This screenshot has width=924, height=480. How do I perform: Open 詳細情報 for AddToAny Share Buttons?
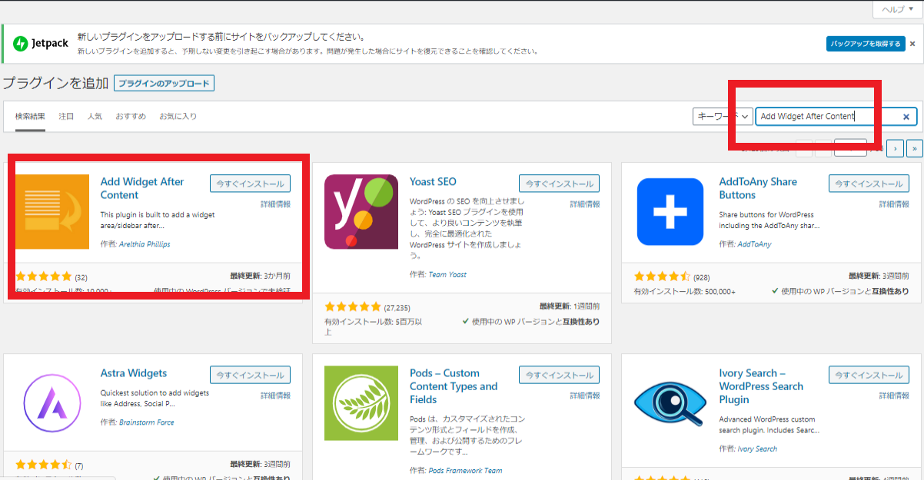pyautogui.click(x=893, y=204)
